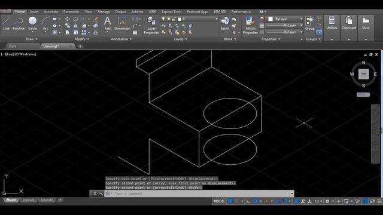Open the current layer dropdown list
This screenshot has height=215, width=383.
tap(216, 19)
